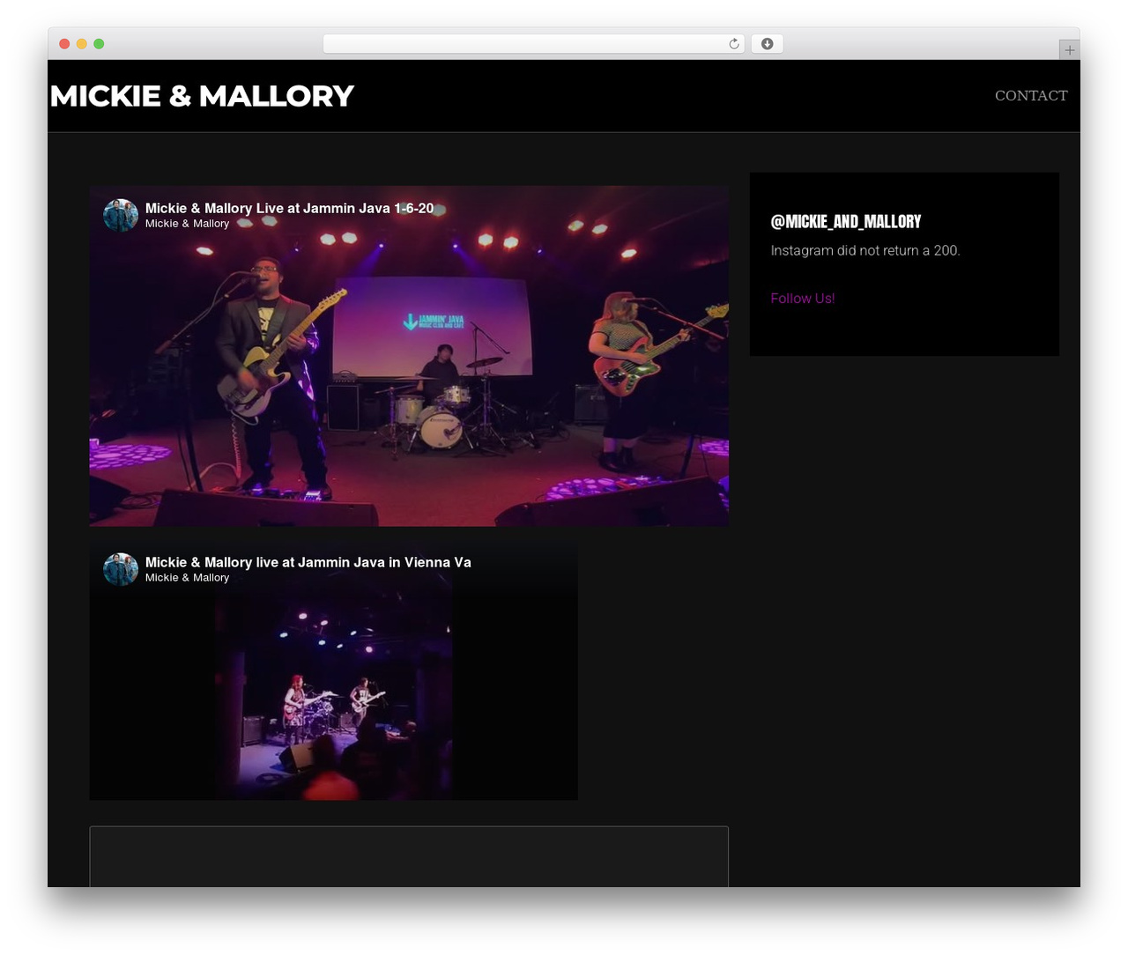Click the channel avatar on the Jammin Java 1-6-20 video

(x=121, y=215)
